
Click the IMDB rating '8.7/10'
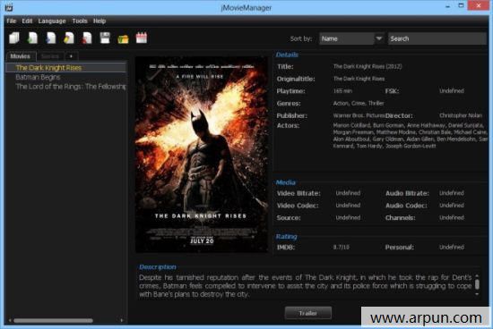pos(342,247)
